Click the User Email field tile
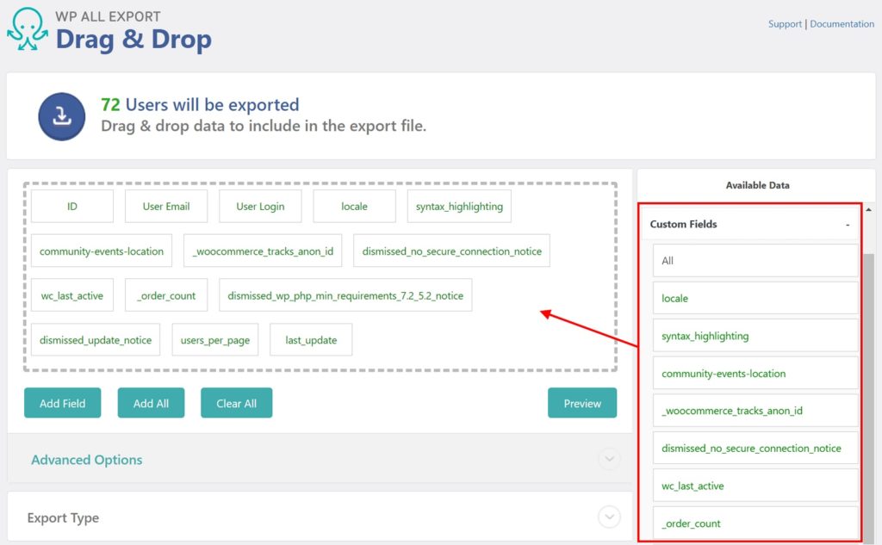The image size is (882, 545). tap(165, 206)
